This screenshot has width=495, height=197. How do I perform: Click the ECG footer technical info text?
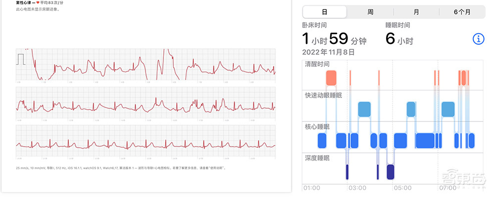121,168
